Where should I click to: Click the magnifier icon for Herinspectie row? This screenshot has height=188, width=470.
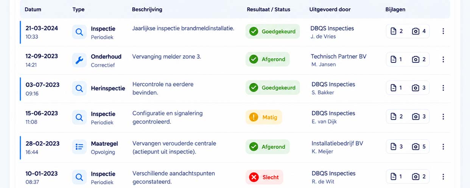[x=79, y=88]
